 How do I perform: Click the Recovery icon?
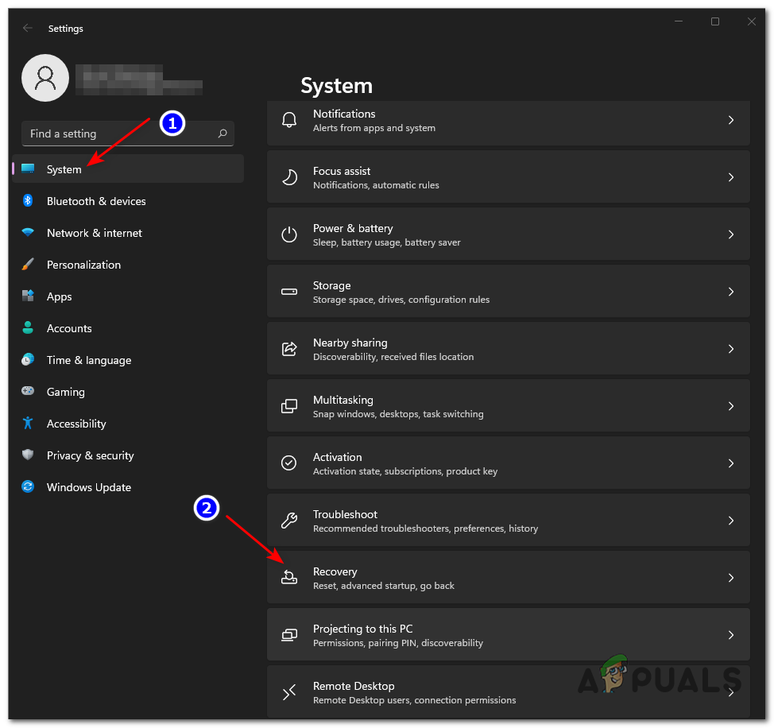pyautogui.click(x=288, y=578)
